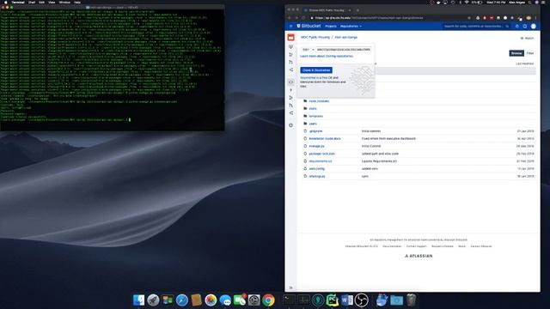The width and height of the screenshot is (550, 309).
Task: Click the Terminal window prompt area
Action: 112,70
